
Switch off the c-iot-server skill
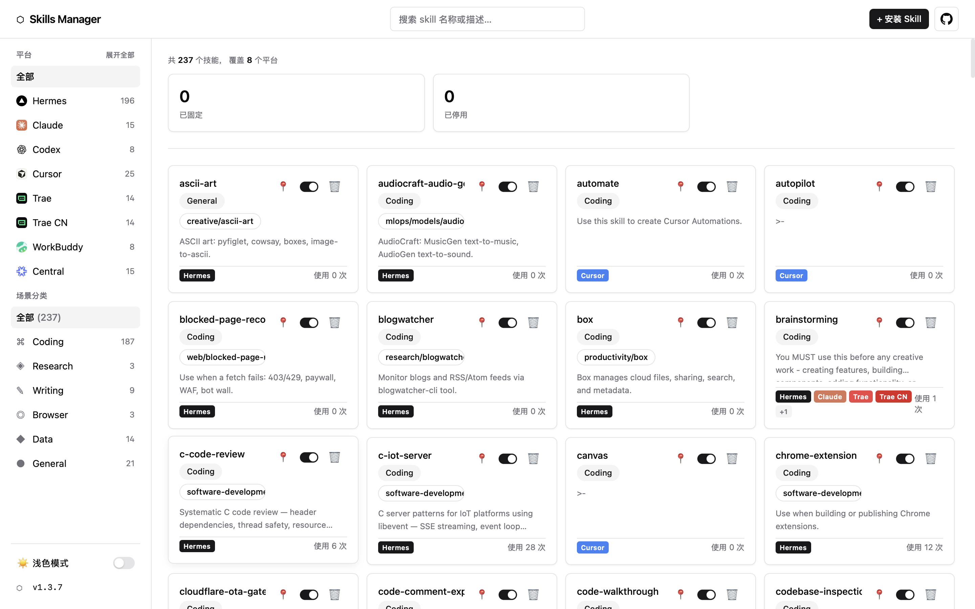point(507,458)
